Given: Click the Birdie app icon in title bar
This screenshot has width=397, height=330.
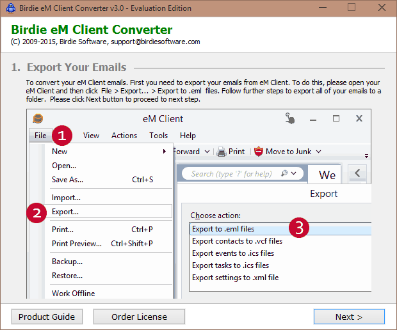Looking at the screenshot, I should (8, 8).
